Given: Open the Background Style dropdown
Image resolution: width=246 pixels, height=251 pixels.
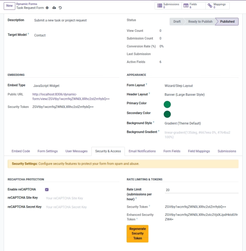Looking at the screenshot, I should 201,123.
